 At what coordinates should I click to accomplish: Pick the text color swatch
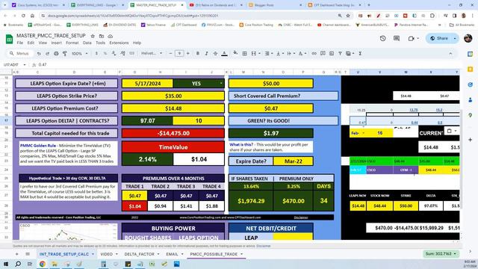[x=224, y=53]
